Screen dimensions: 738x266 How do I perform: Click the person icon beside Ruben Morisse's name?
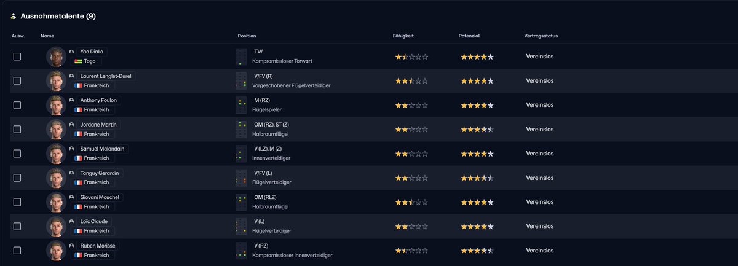[x=72, y=246]
